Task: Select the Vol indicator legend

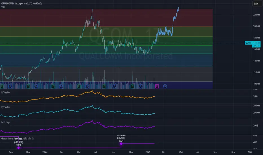Action: tap(3, 7)
